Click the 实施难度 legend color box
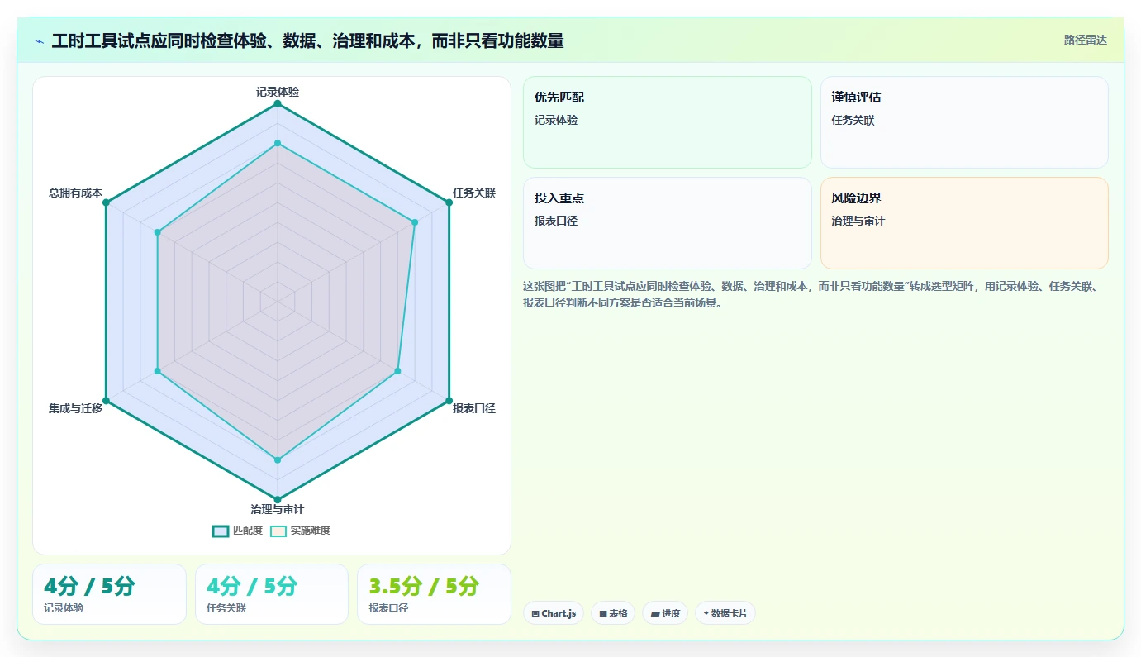1141x657 pixels. tap(278, 531)
